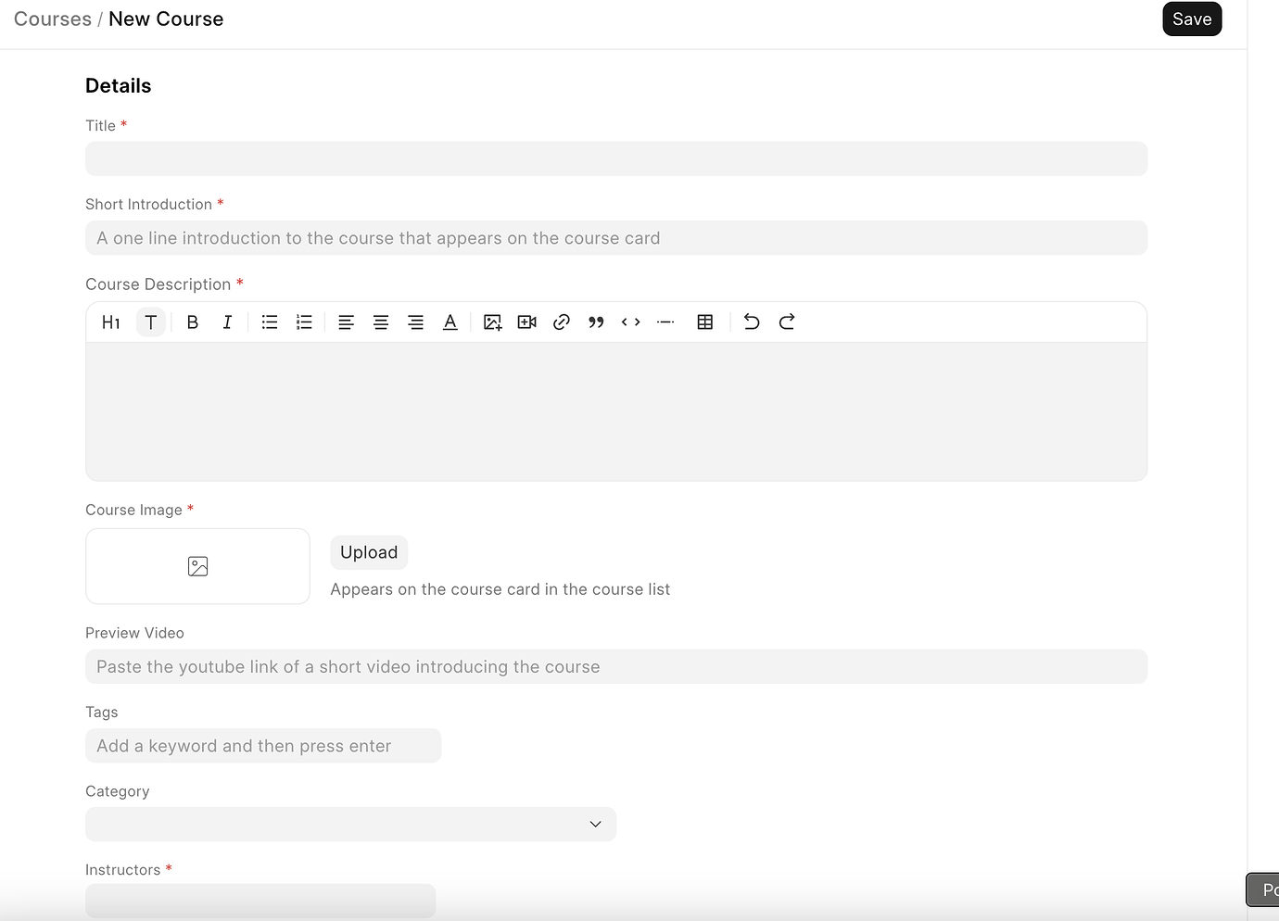
Task: Go back to Courses breadcrumb
Action: pos(53,19)
